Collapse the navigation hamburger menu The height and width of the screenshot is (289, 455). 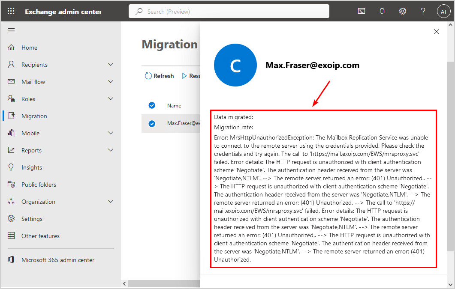(11, 30)
